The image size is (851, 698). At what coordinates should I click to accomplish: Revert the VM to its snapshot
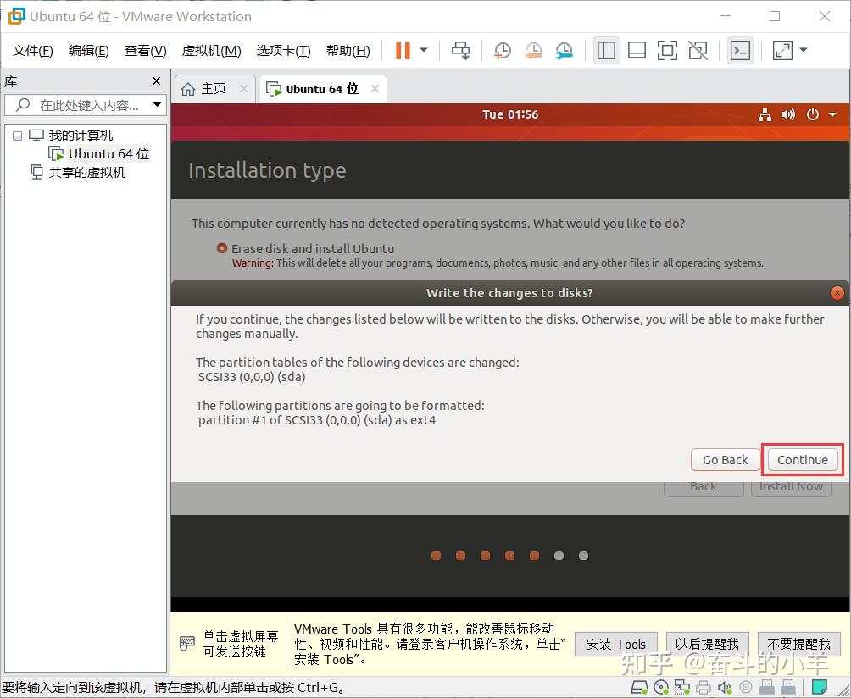[533, 51]
